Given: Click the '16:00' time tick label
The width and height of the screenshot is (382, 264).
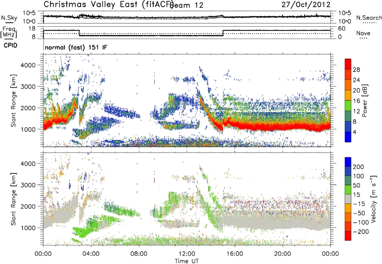Looking at the screenshot, I should tap(234, 254).
